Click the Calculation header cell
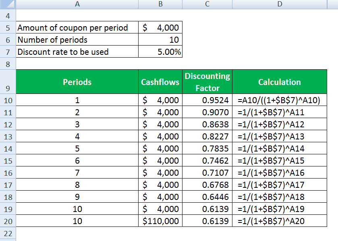The height and width of the screenshot is (241, 338). click(279, 82)
